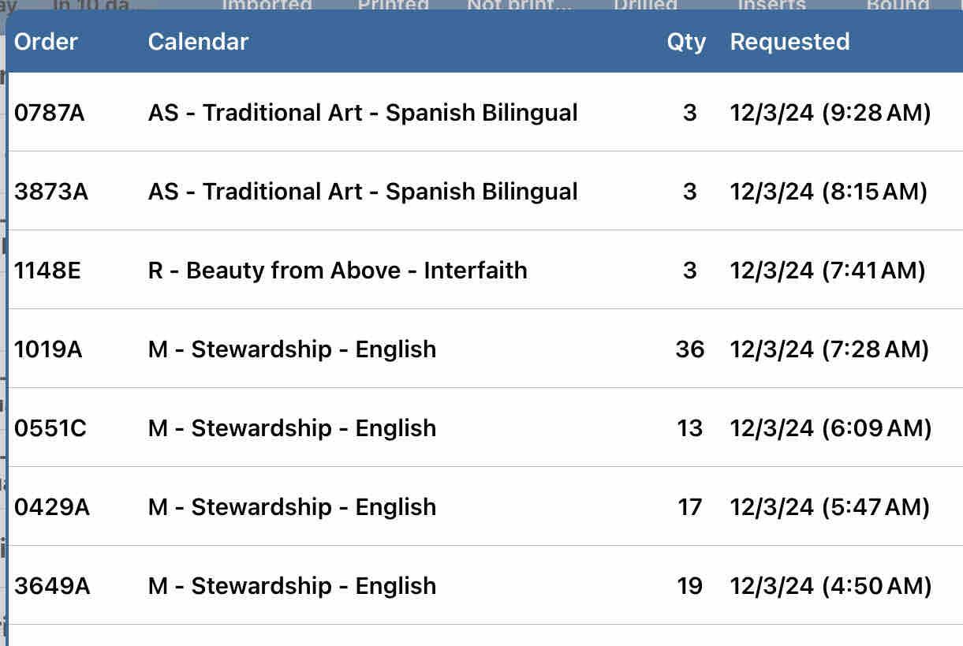Open the Drilled status column

pyautogui.click(x=645, y=5)
